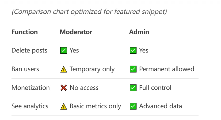
Task: Click the red X icon for No access
Action: tap(64, 88)
